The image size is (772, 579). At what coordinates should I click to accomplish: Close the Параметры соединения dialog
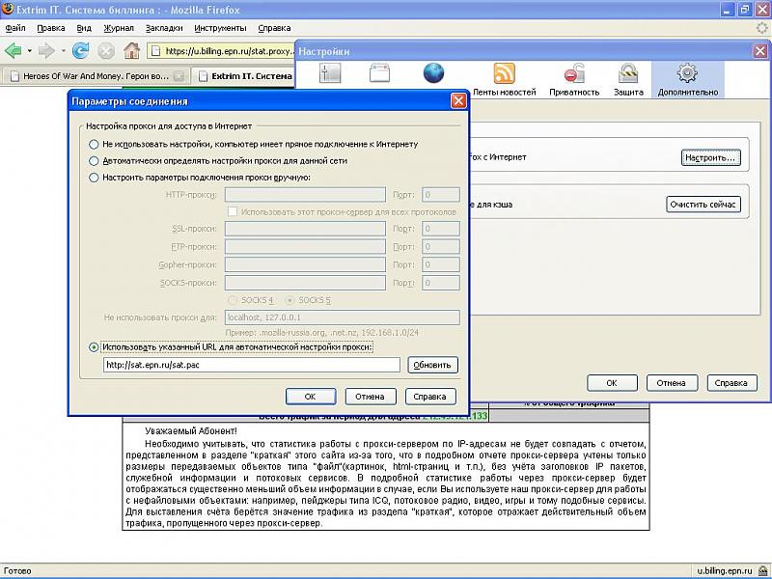(458, 101)
